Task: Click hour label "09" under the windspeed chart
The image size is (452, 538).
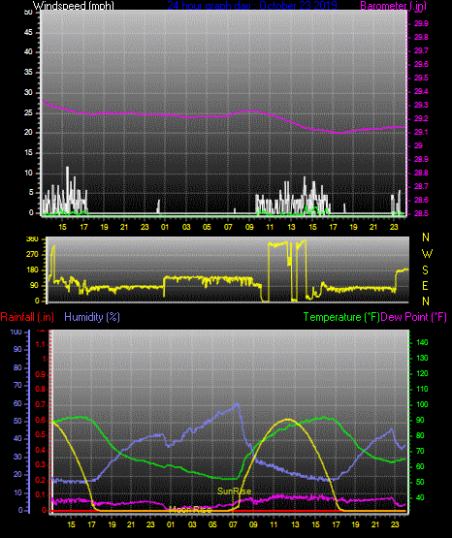Action: pos(249,227)
